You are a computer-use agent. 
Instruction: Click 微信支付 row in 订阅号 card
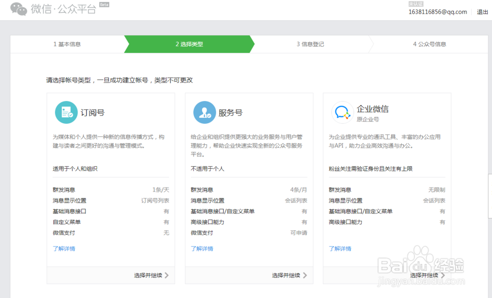(x=111, y=233)
